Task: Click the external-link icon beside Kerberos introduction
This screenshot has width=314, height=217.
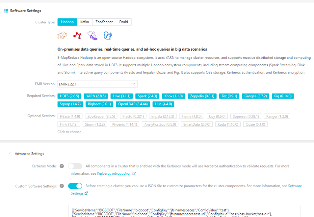Action: 134,173
